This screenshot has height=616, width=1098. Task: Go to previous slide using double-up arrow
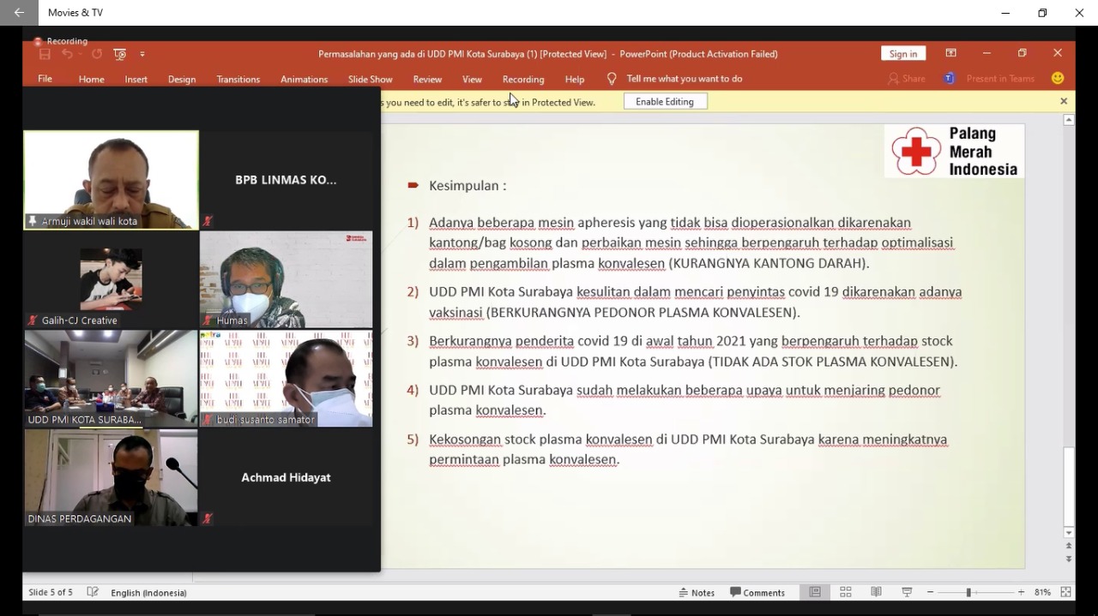click(x=1069, y=546)
